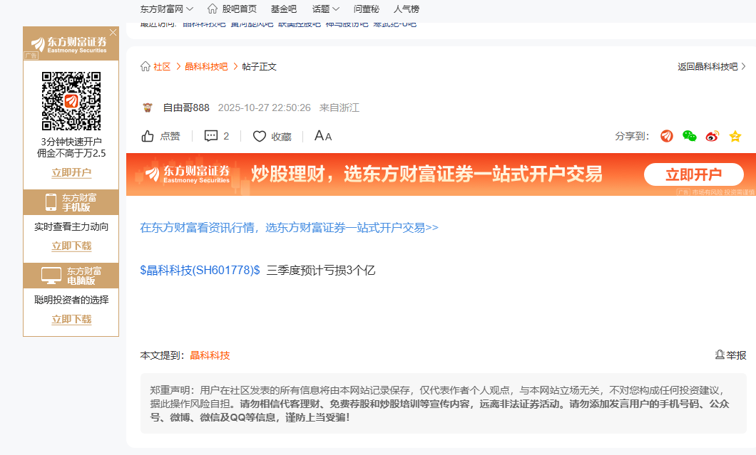Click the heart favorite icon

coord(260,137)
